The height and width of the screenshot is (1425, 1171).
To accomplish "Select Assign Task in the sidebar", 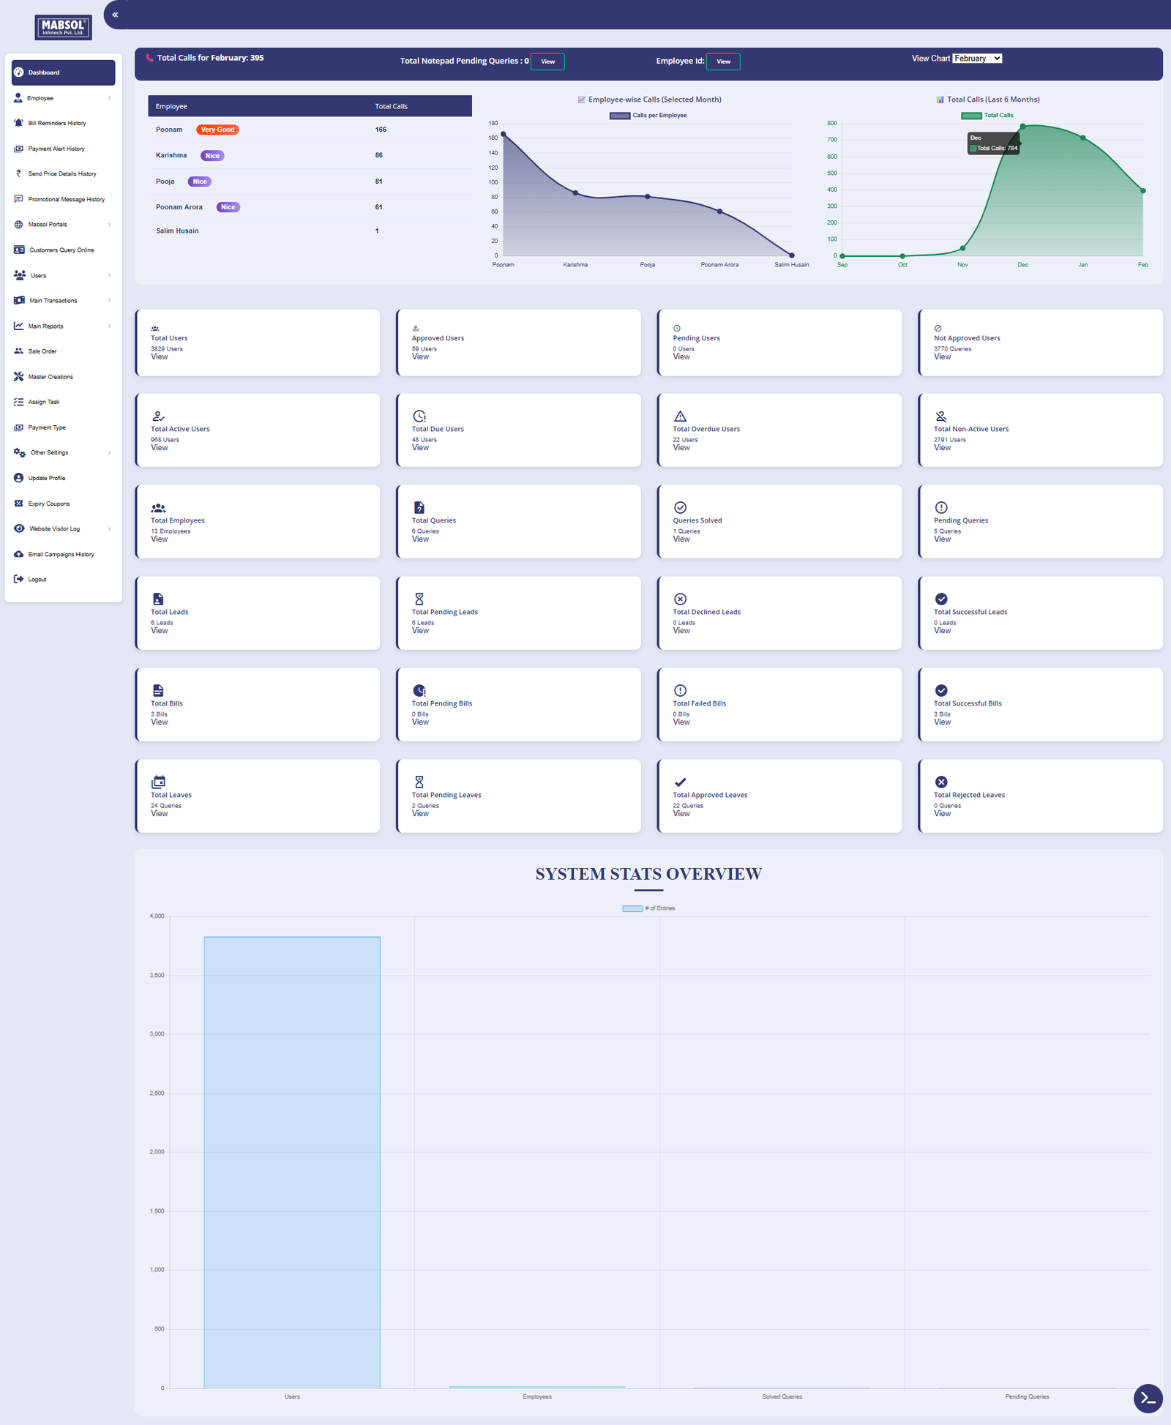I will click(44, 402).
